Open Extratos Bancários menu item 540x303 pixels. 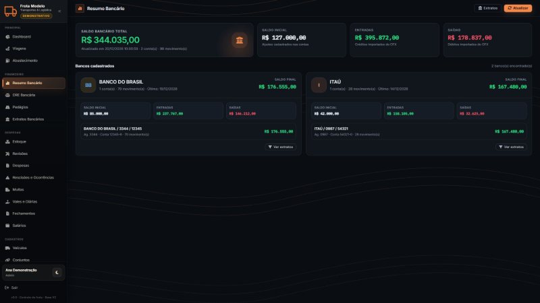point(33,119)
